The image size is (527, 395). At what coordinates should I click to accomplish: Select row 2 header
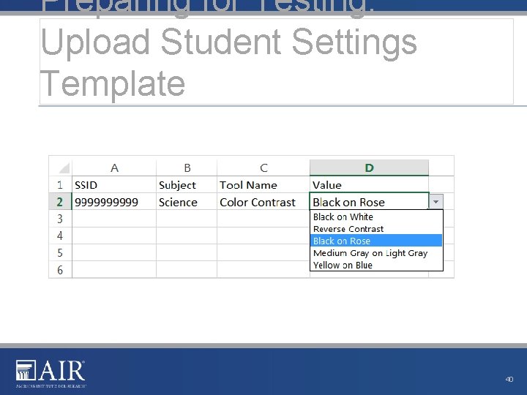pyautogui.click(x=60, y=202)
